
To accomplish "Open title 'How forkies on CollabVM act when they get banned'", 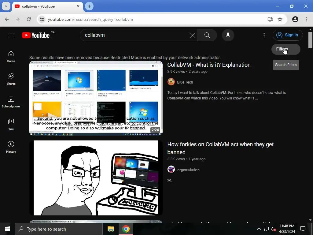I will click(220, 148).
